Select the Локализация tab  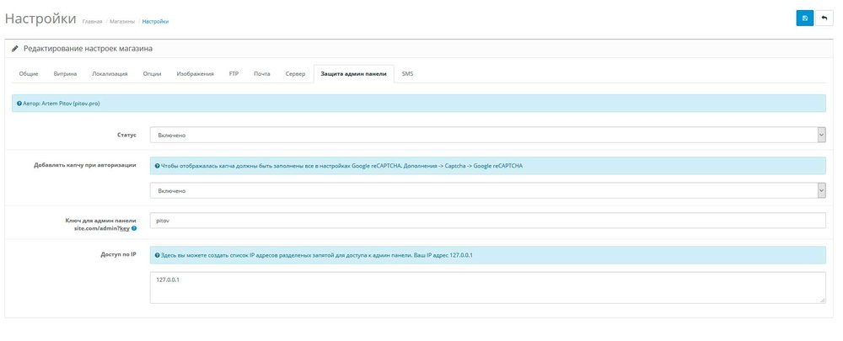pyautogui.click(x=110, y=74)
